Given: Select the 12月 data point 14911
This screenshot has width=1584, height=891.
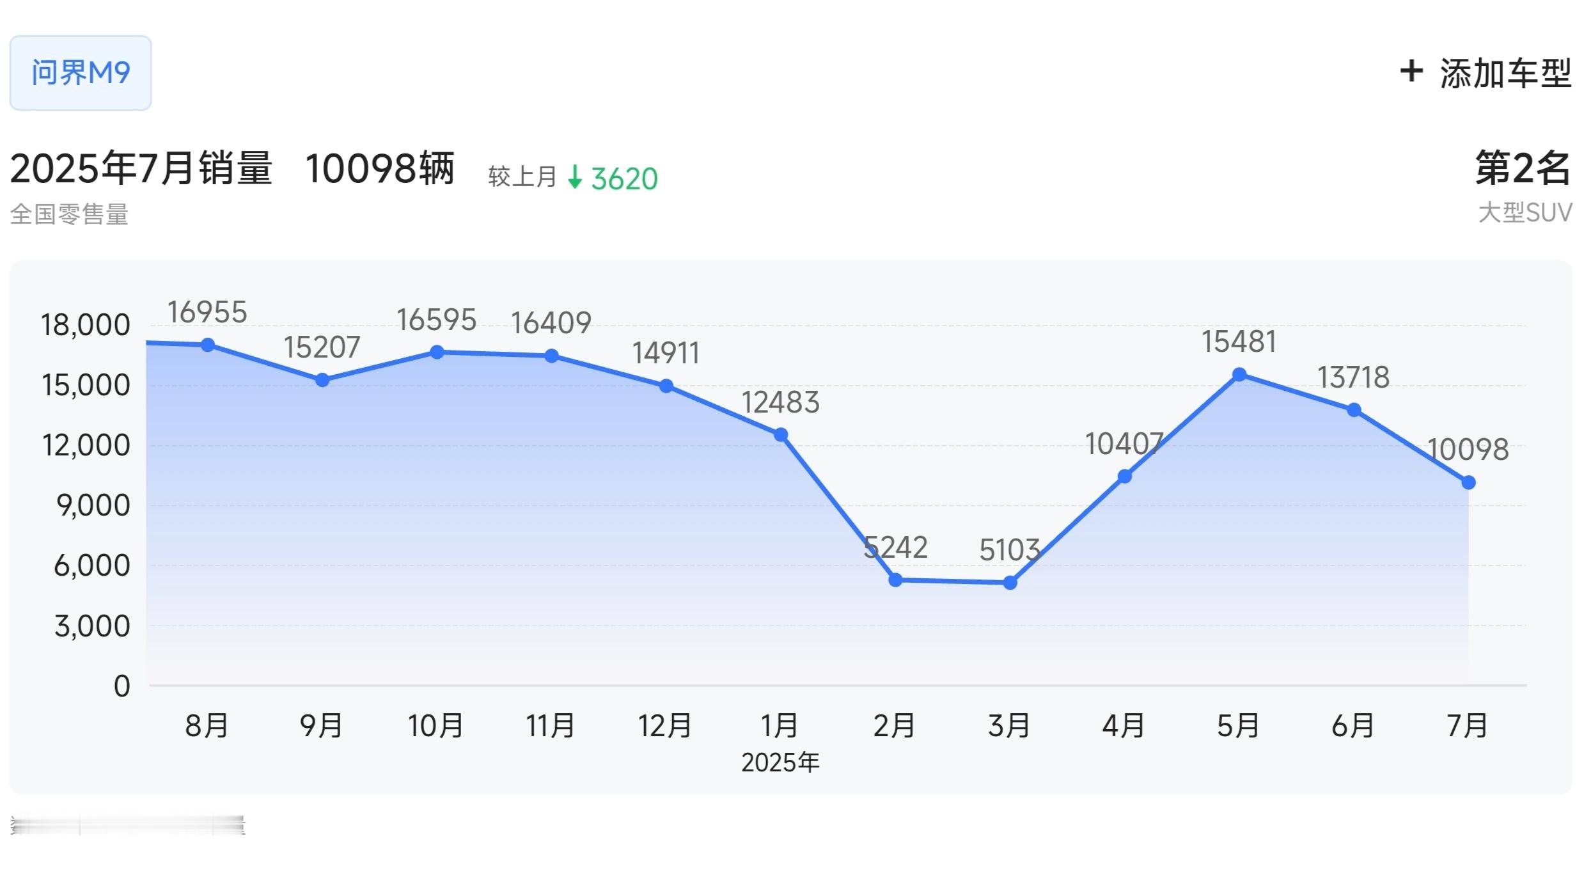Looking at the screenshot, I should tap(666, 386).
